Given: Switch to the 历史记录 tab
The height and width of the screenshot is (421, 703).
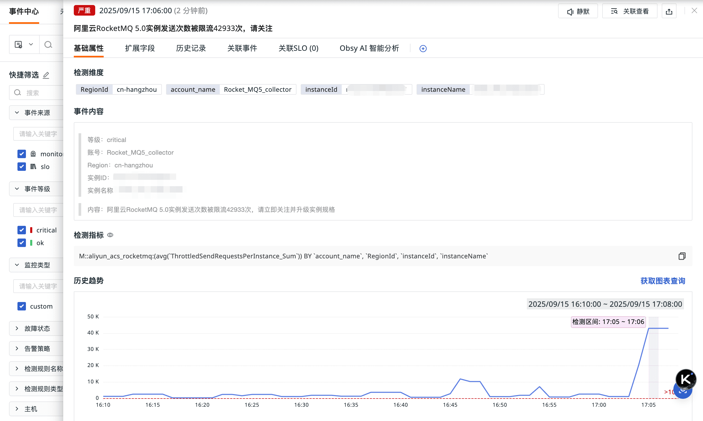Looking at the screenshot, I should [x=191, y=48].
